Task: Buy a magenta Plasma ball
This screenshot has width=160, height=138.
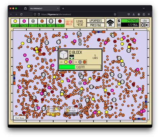Action: pos(24,21)
